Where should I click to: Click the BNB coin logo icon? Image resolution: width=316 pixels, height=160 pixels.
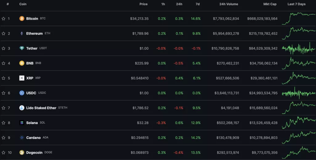pyautogui.click(x=22, y=63)
